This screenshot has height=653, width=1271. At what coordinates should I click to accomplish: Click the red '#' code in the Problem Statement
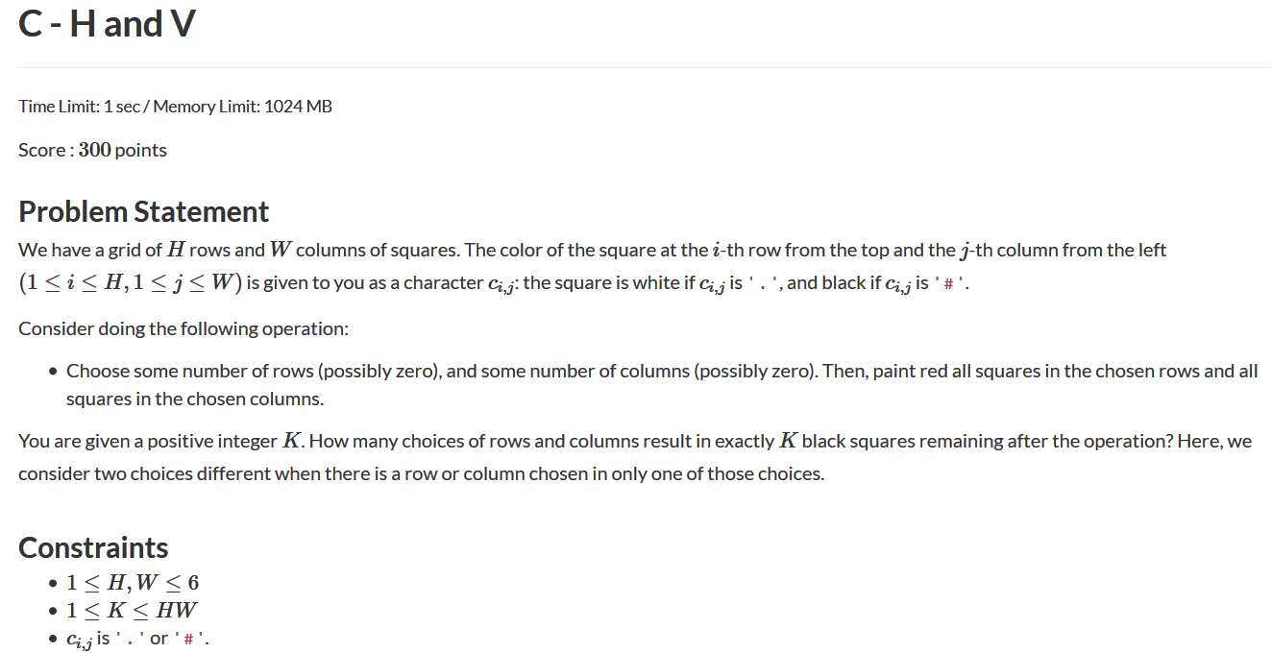[948, 284]
